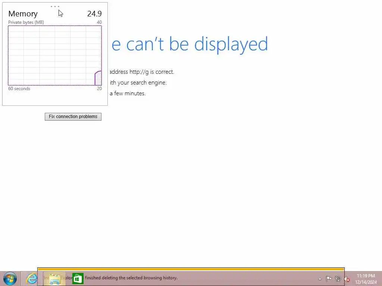
Task: Click the 60 seconds axis label
Action: pos(19,89)
